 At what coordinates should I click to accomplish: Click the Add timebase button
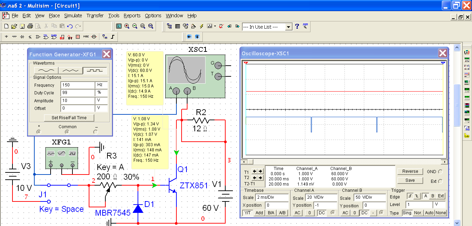(x=259, y=213)
